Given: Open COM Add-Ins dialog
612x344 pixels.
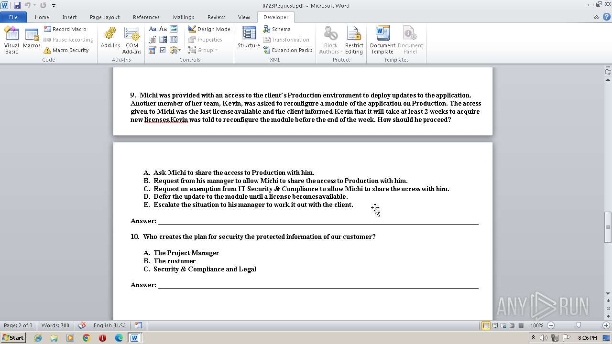Looking at the screenshot, I should point(131,40).
